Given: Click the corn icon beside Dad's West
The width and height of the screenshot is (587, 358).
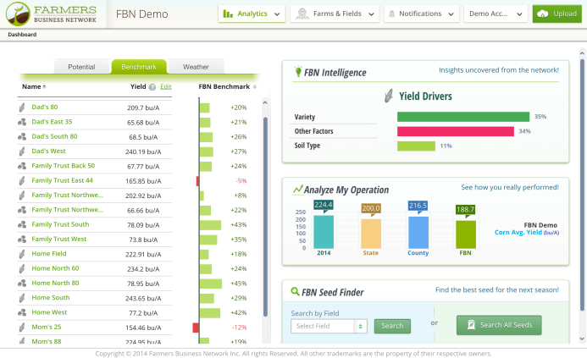Looking at the screenshot, I should coord(22,151).
